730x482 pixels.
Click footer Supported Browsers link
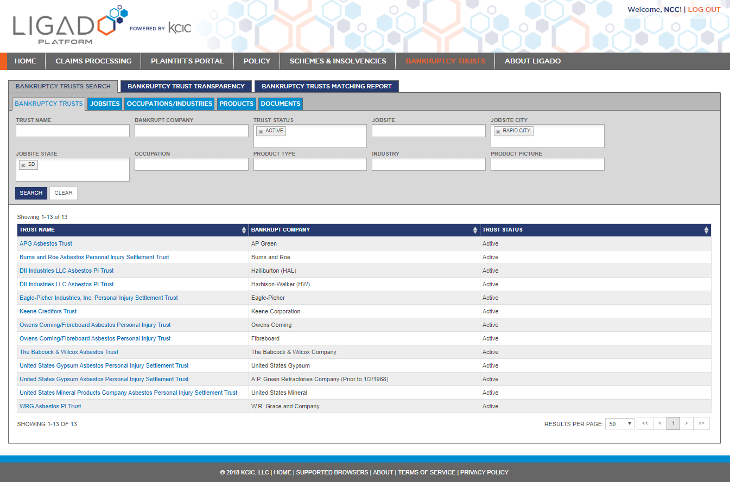point(332,472)
